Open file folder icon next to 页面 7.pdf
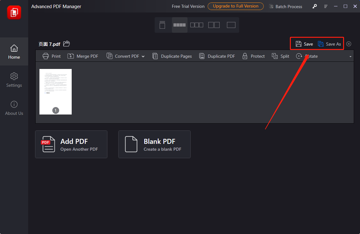Image resolution: width=360 pixels, height=234 pixels. click(66, 43)
